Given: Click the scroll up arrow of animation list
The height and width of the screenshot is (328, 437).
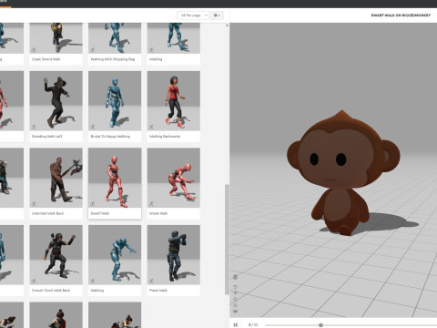Looking at the screenshot, I should click(x=227, y=26).
